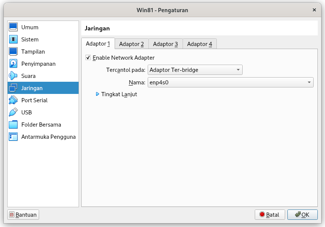Click the Antarmuka Pengguna window icon
The image size is (325, 227).
coord(13,137)
